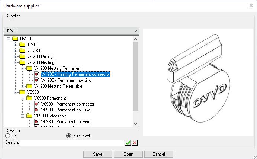Open the OVVO supplier dropdown
The image size is (257, 159).
pos(135,30)
